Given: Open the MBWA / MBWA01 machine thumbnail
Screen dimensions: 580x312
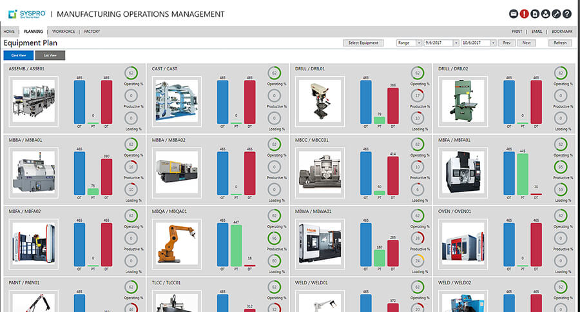Looking at the screenshot, I should point(320,244).
